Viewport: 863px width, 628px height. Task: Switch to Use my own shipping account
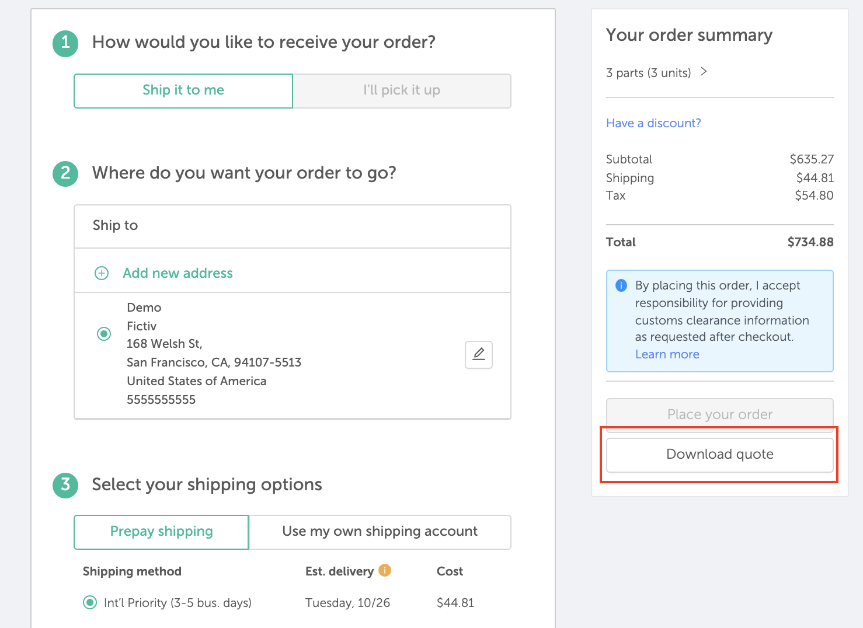tap(380, 532)
